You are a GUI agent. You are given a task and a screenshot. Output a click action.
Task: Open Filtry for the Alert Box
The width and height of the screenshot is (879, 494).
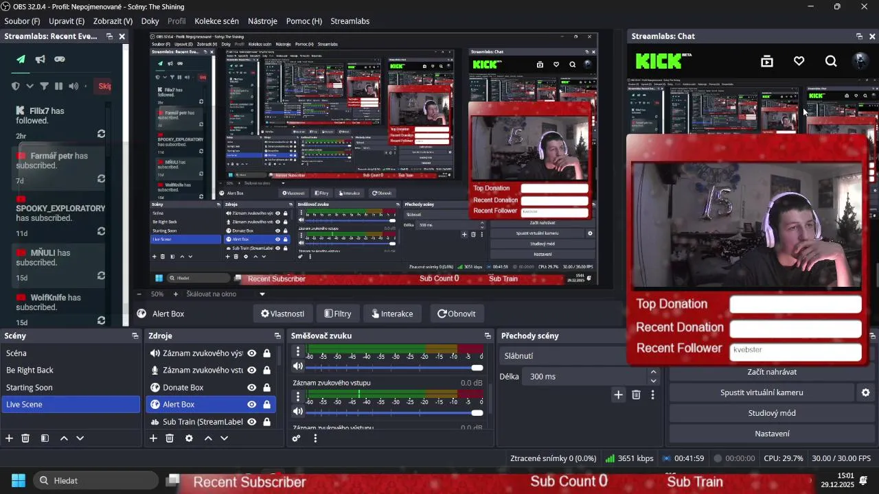click(x=337, y=314)
